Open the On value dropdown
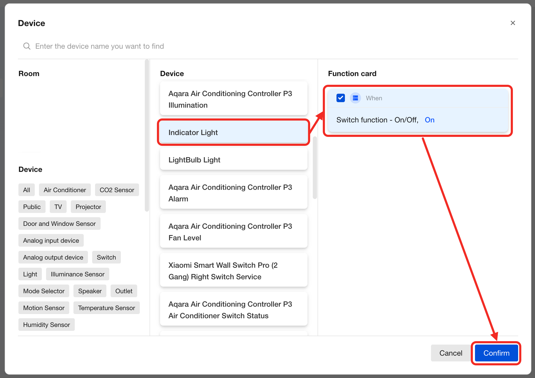This screenshot has width=535, height=378. click(429, 120)
